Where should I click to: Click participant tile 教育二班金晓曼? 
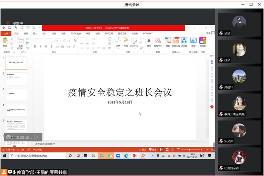(239, 105)
